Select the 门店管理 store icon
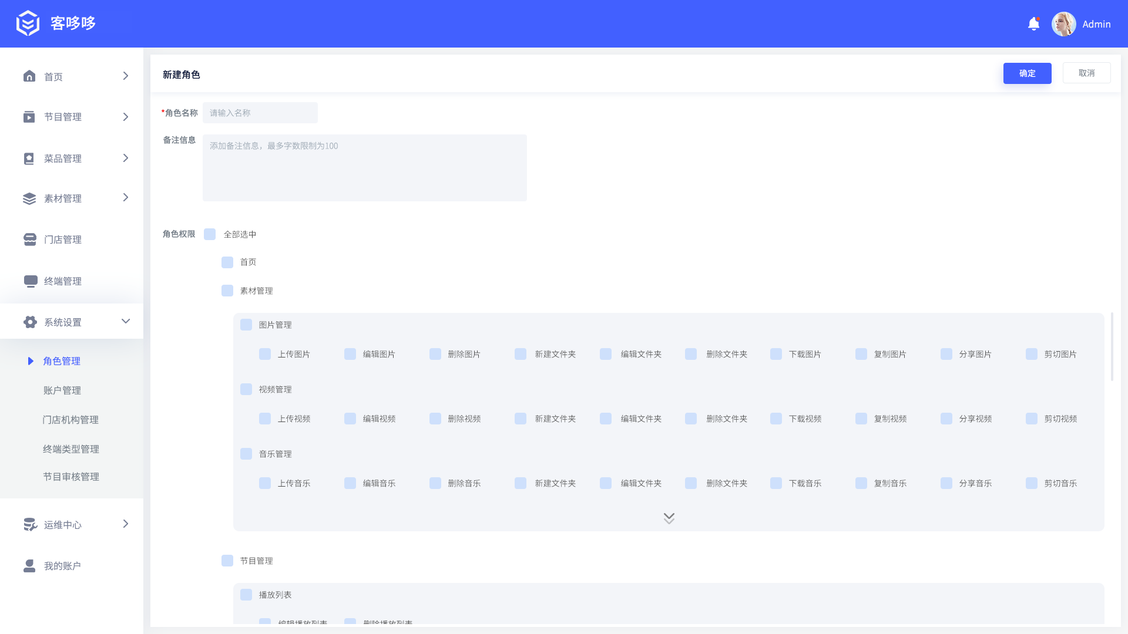1128x634 pixels. [x=30, y=240]
